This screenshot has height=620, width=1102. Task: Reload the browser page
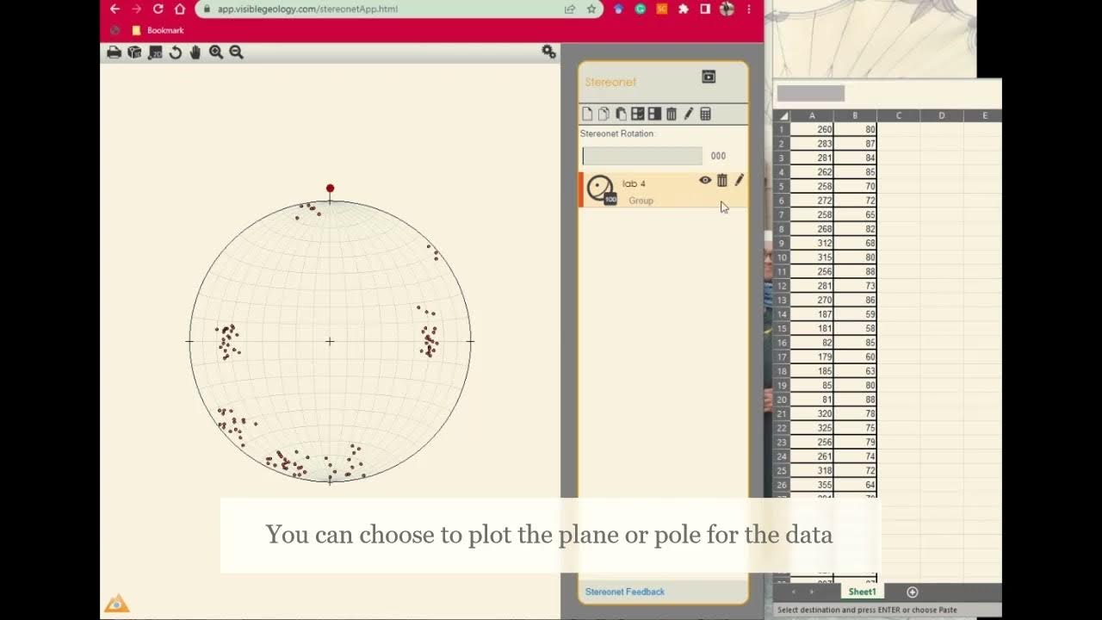pos(158,9)
